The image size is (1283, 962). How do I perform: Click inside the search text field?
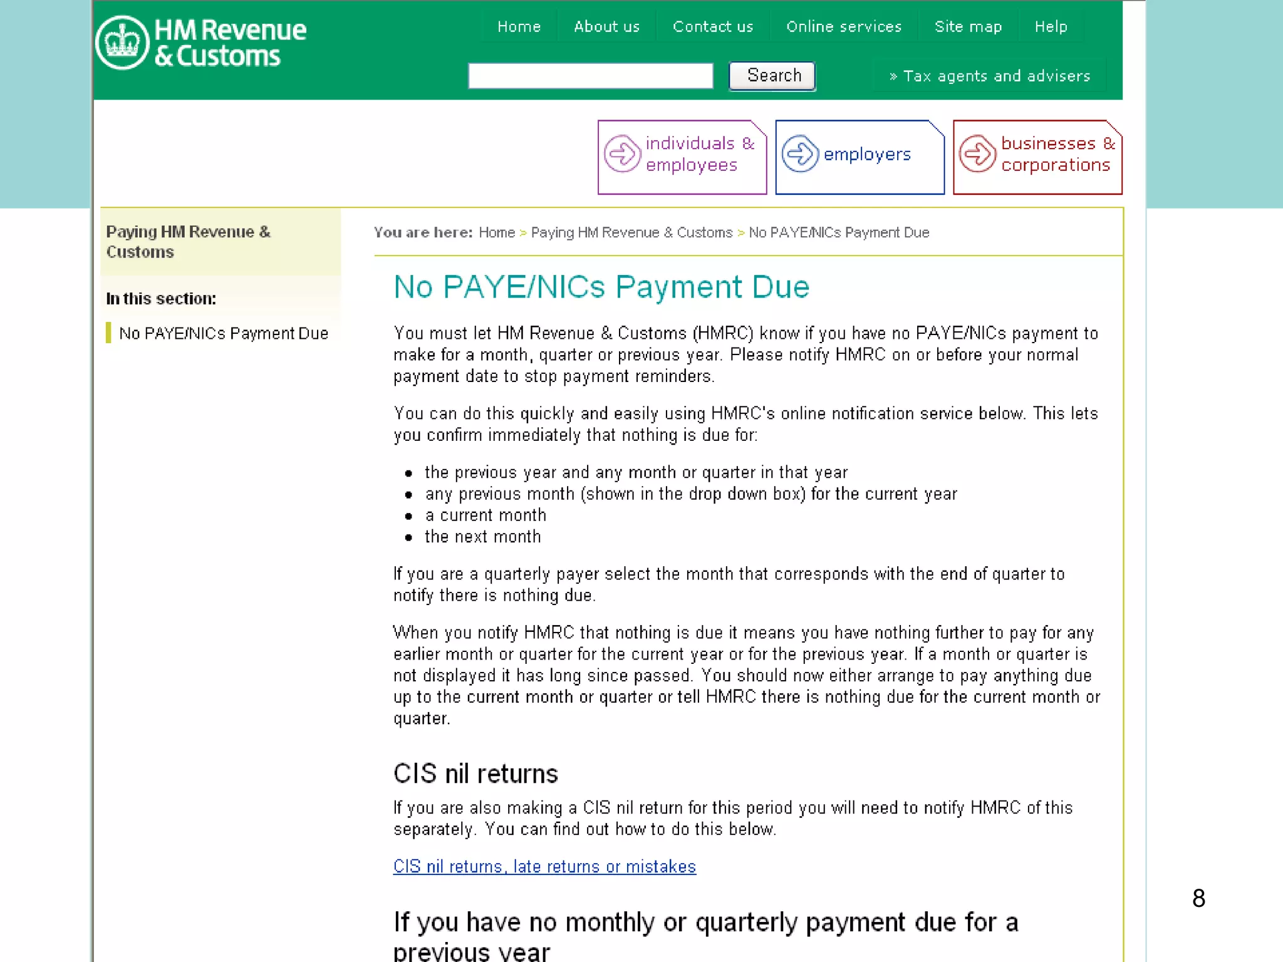coord(590,76)
